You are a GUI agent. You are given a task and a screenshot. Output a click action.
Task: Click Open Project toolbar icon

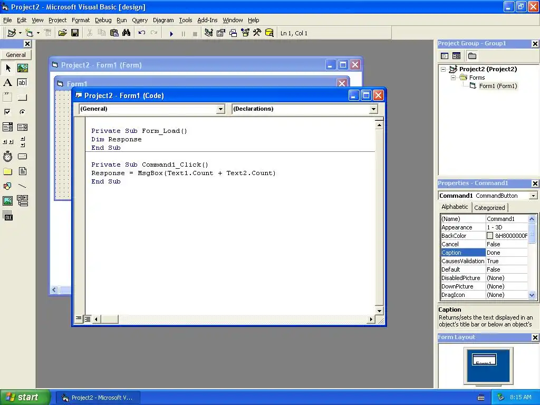click(62, 33)
